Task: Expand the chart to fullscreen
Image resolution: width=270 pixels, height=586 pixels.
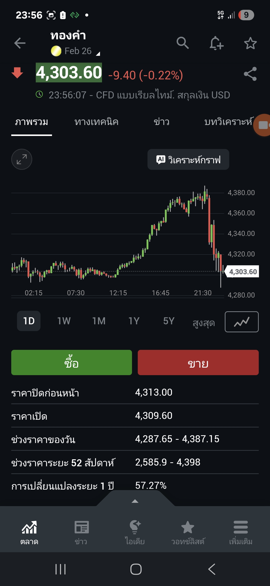Action: (x=22, y=159)
